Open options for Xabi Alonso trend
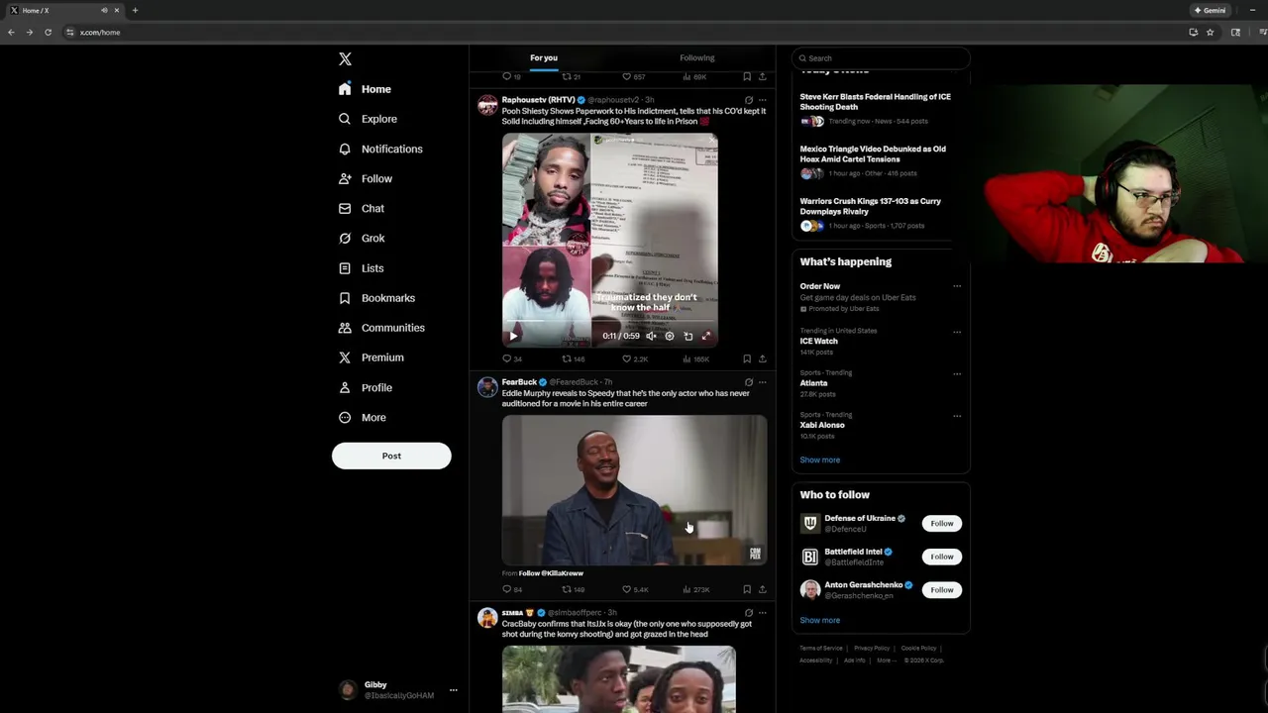 coord(957,416)
